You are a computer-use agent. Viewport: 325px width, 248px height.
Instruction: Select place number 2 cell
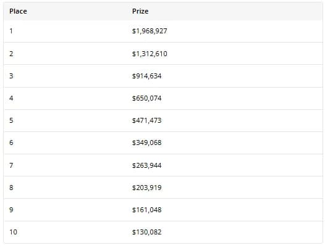pos(11,54)
